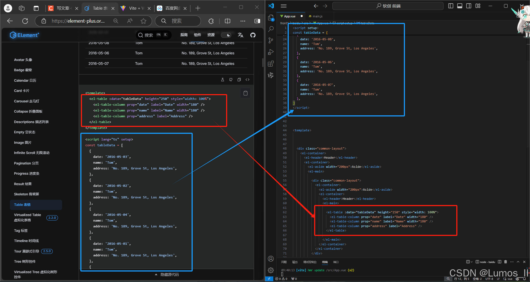The height and width of the screenshot is (282, 530).
Task: Refresh the browser page
Action: click(x=25, y=21)
